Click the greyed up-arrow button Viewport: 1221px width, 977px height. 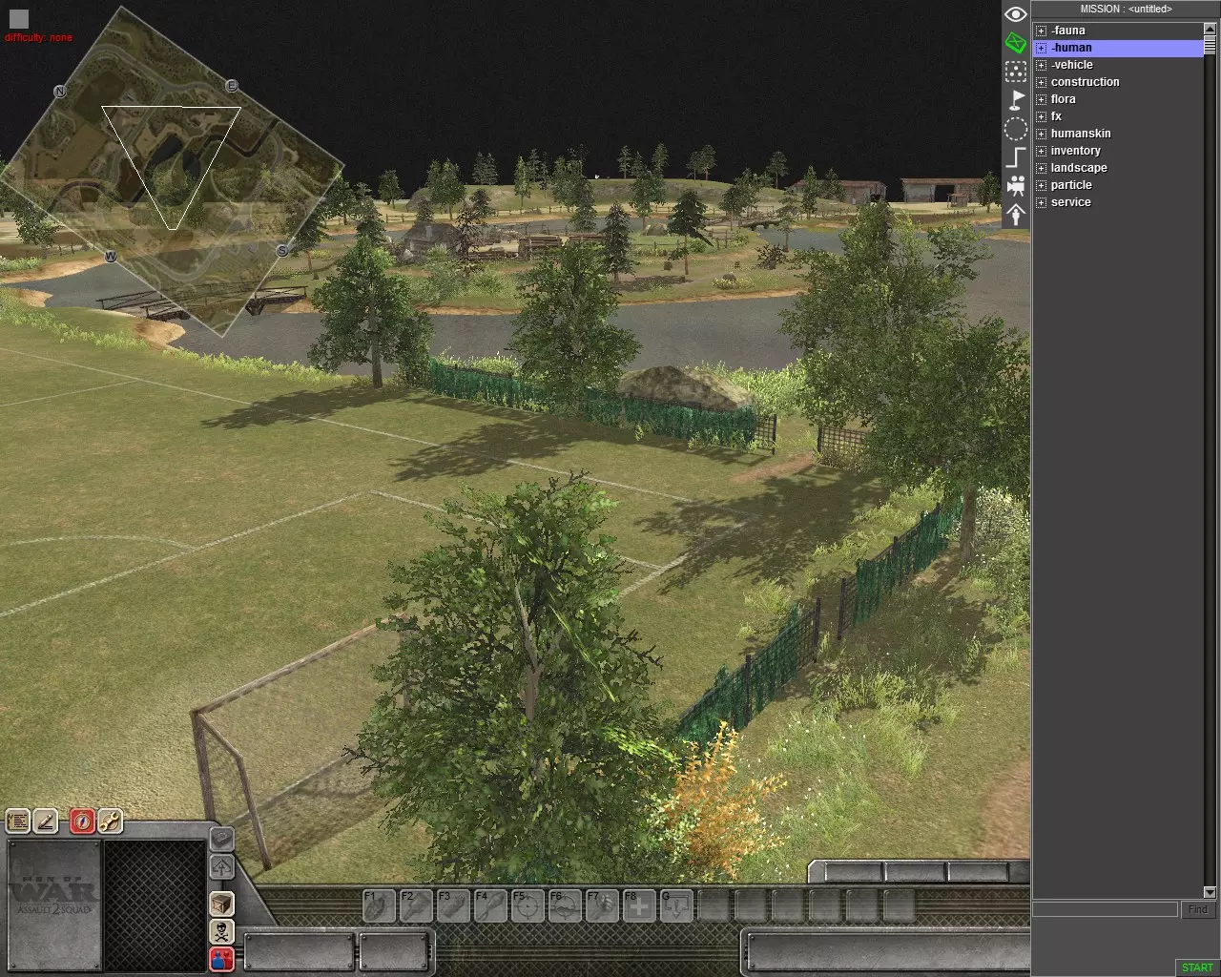click(221, 867)
